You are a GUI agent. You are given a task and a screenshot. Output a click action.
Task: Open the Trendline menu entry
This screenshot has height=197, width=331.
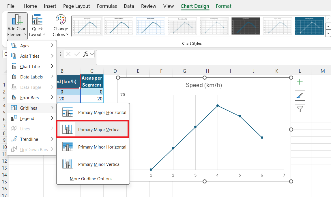pos(32,139)
